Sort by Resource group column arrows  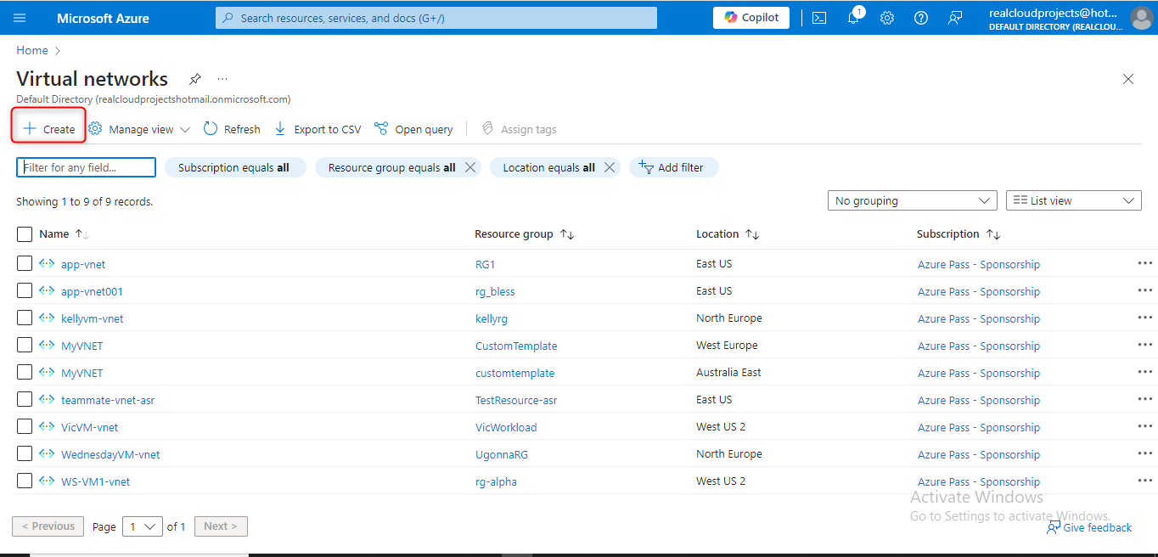pyautogui.click(x=567, y=234)
